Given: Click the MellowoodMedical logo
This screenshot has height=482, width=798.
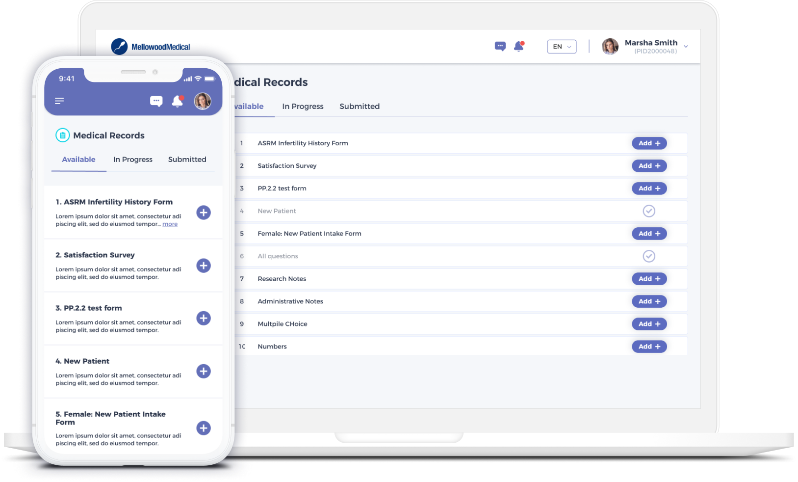Looking at the screenshot, I should pos(151,47).
